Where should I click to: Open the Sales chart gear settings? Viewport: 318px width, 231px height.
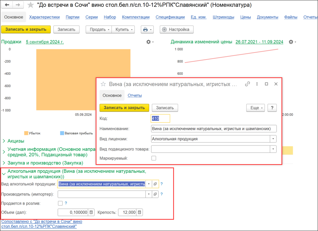coord(150,42)
